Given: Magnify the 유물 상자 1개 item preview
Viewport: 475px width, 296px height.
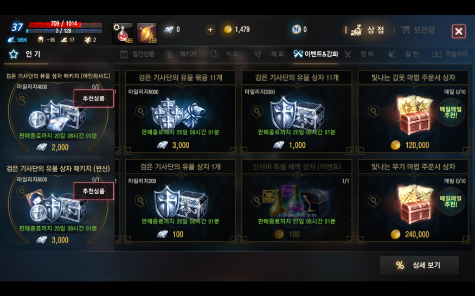Looking at the screenshot, I should point(141,200).
